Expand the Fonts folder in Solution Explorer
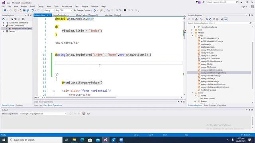 [192, 30]
